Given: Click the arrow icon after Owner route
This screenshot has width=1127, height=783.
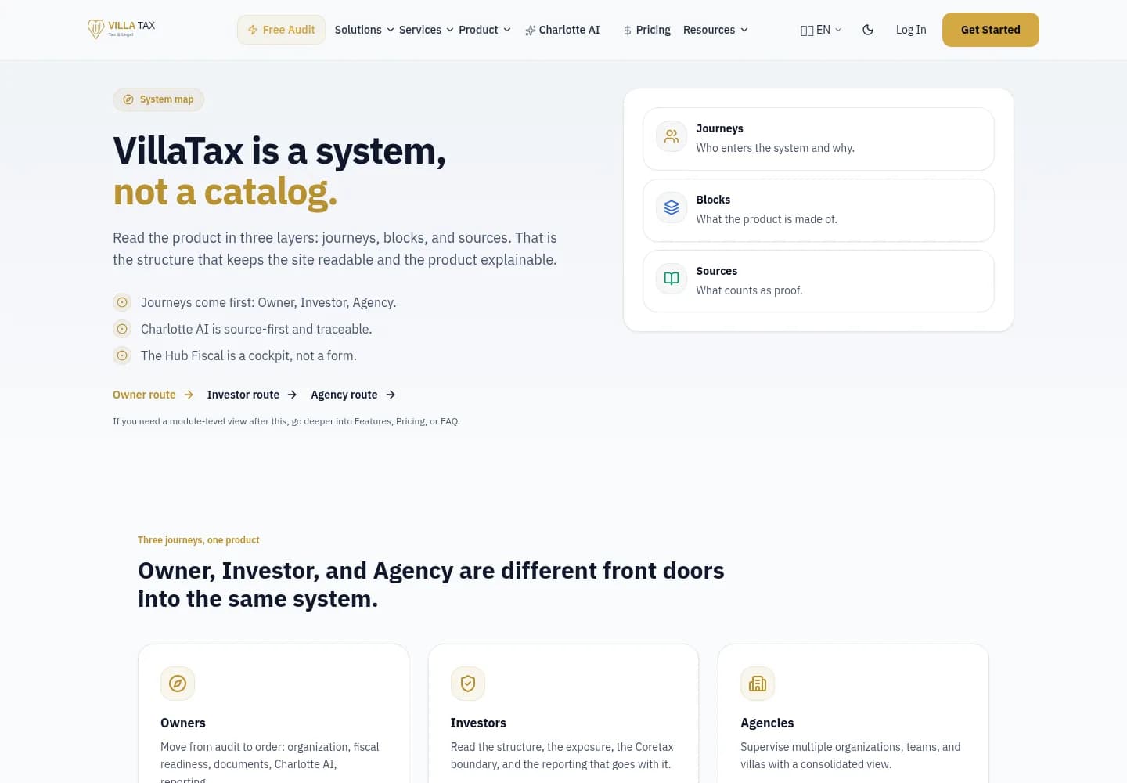Looking at the screenshot, I should 189,395.
